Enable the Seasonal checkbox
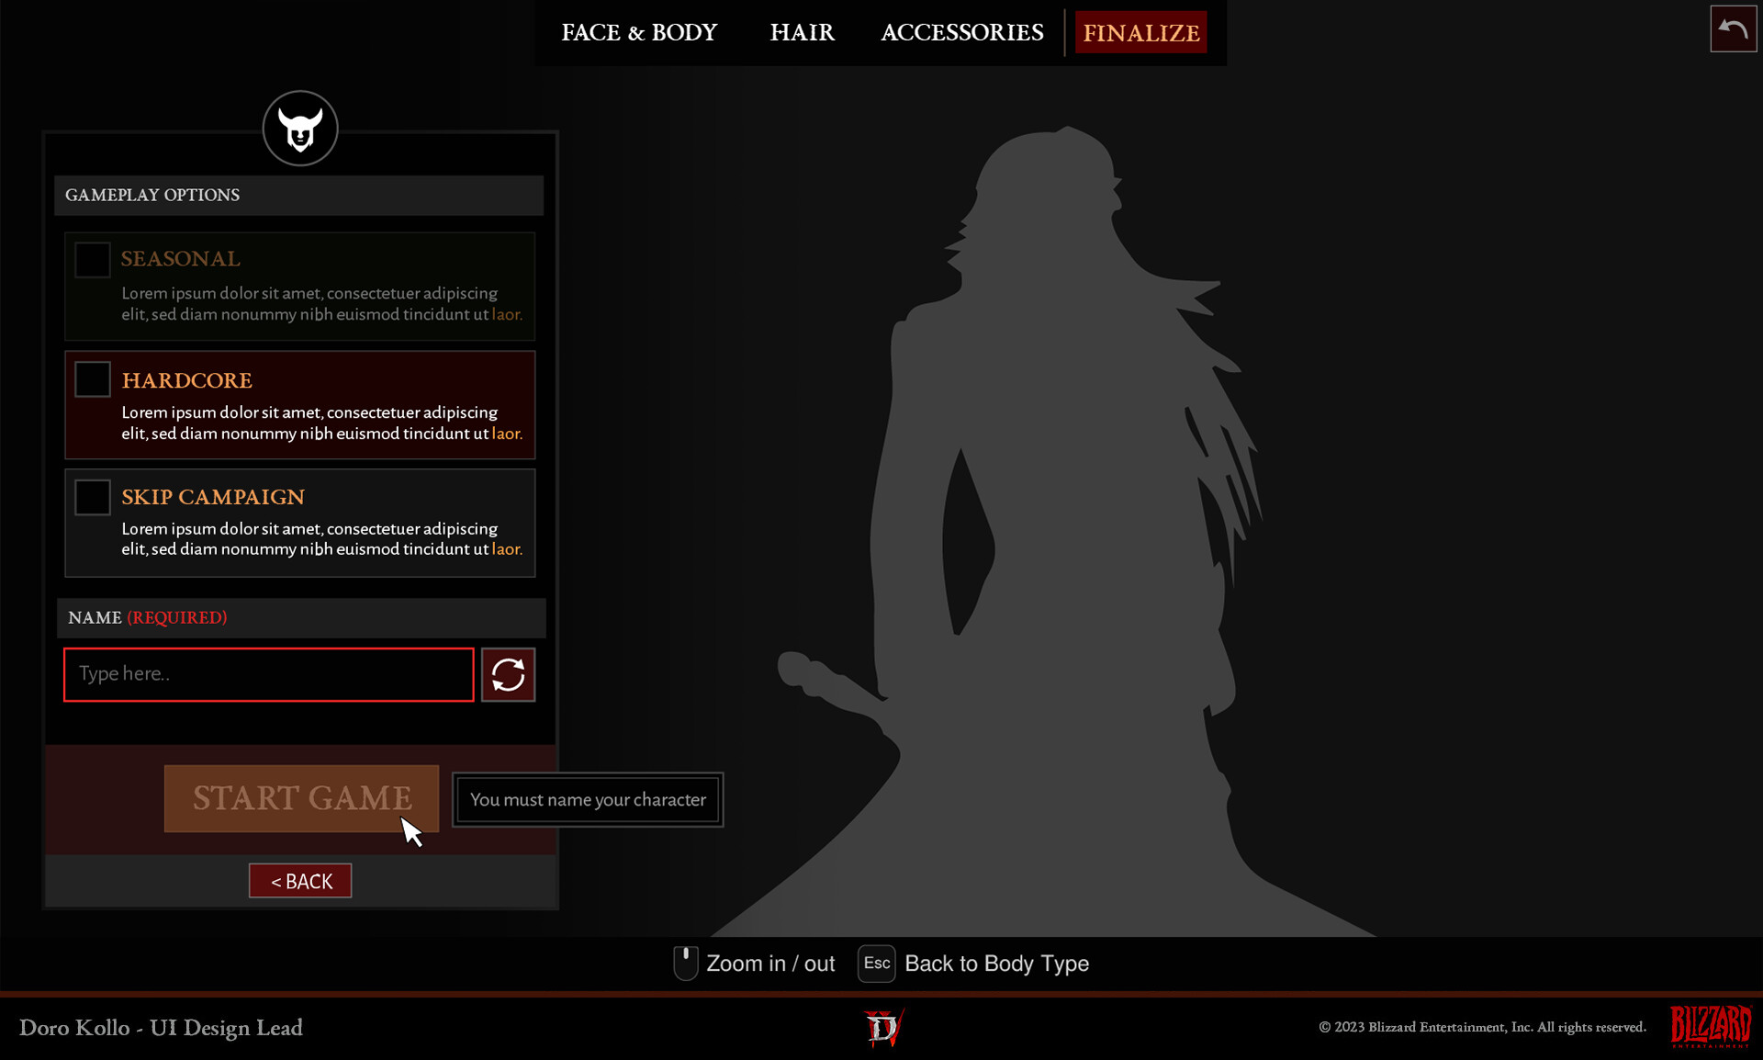 point(92,259)
